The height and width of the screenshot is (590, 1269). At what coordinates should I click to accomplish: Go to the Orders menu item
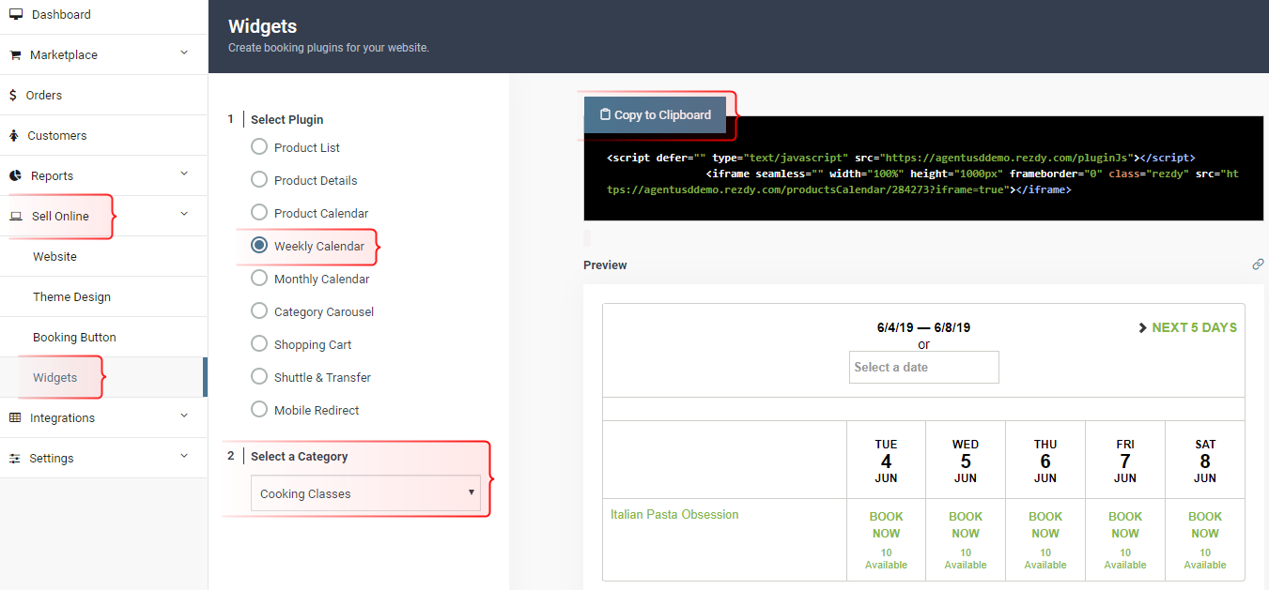[x=103, y=95]
